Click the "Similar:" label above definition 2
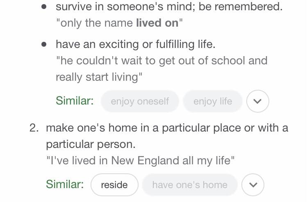 75,101
